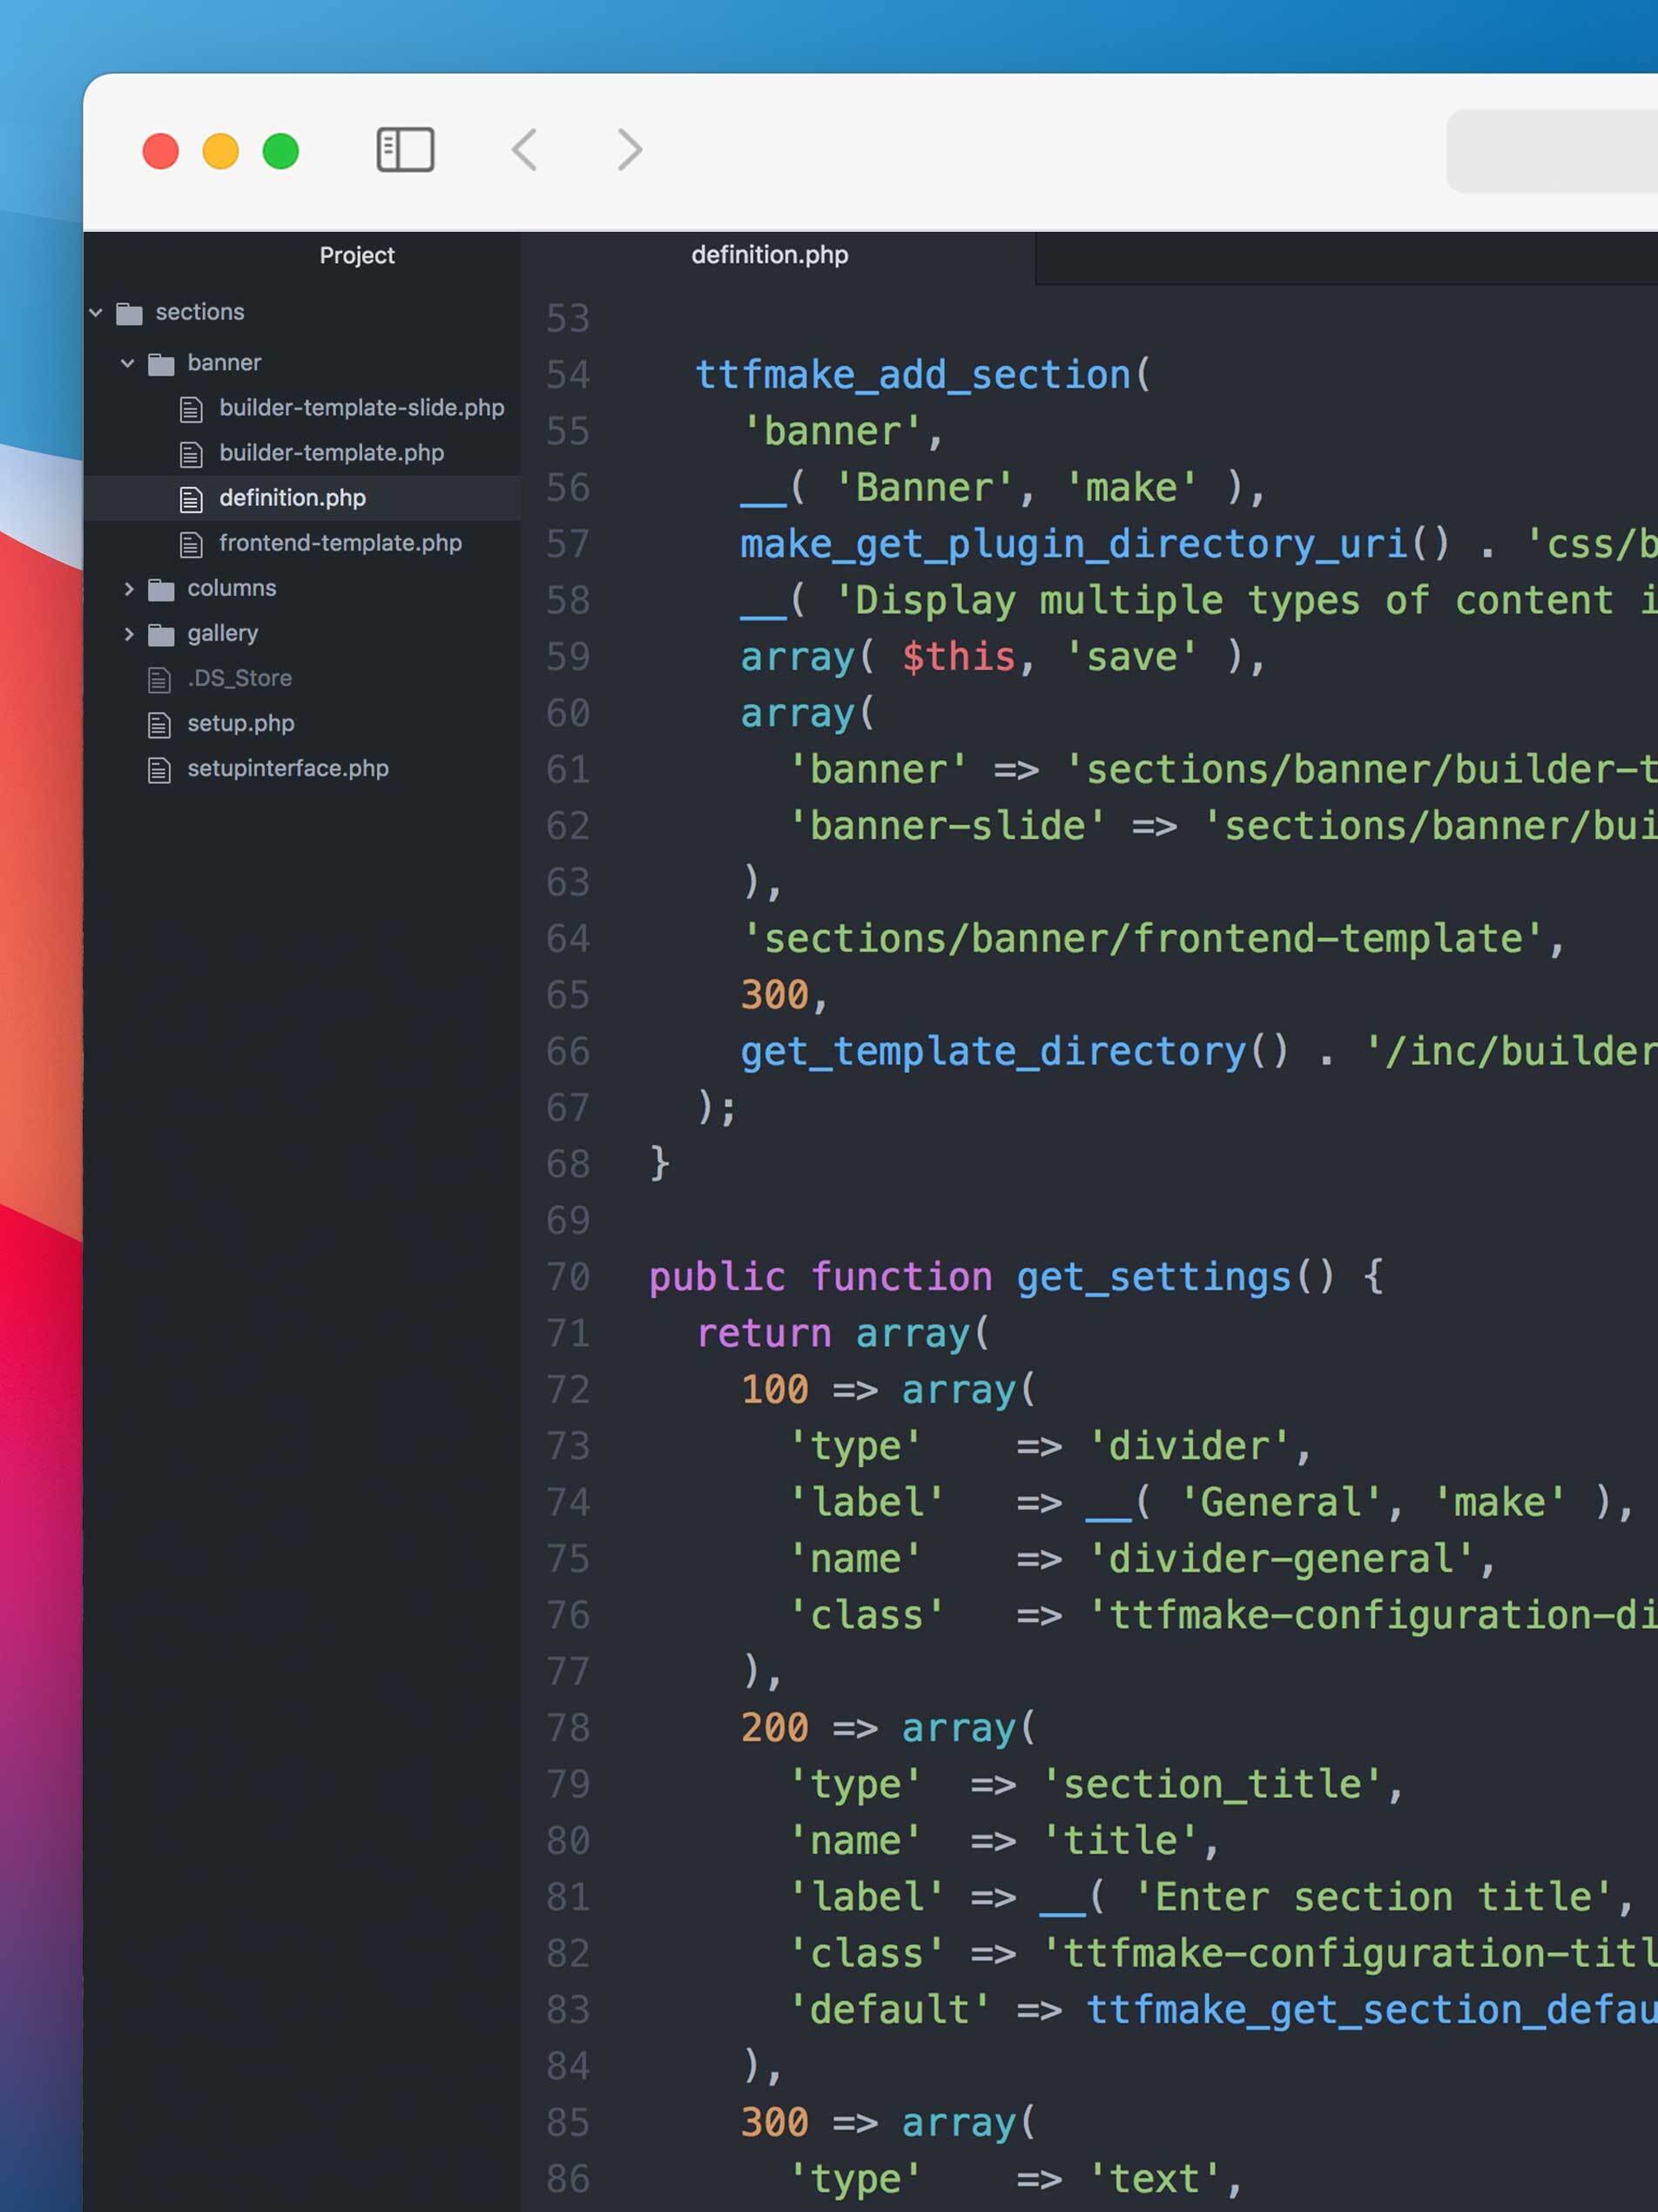Select the banner folder label
Screen dimensions: 1658x2212
[224, 362]
